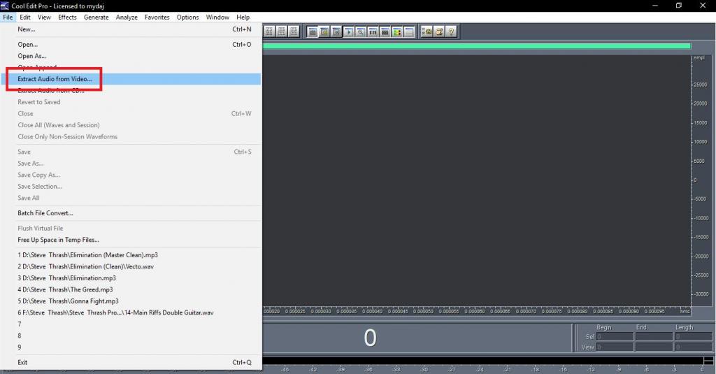
Task: Select the Open As... menu entry
Action: tap(131, 56)
